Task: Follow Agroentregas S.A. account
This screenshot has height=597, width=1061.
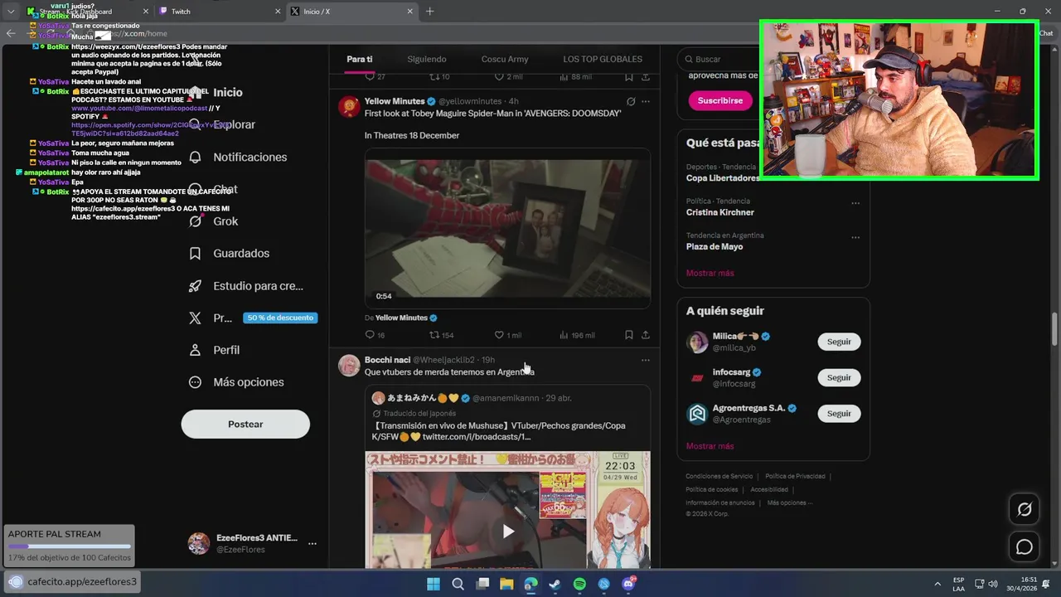Action: pyautogui.click(x=839, y=413)
